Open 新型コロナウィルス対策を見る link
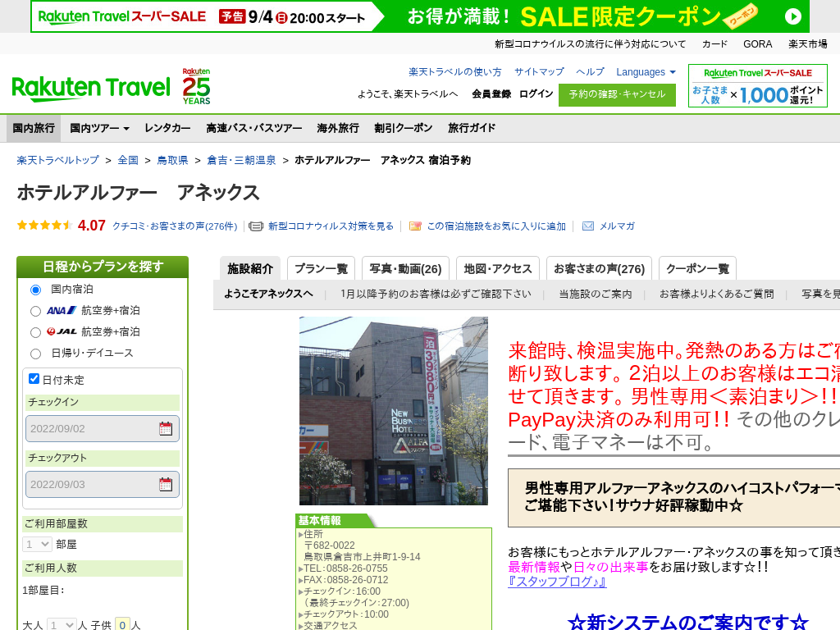Screen dimensions: 840x630 [x=331, y=226]
